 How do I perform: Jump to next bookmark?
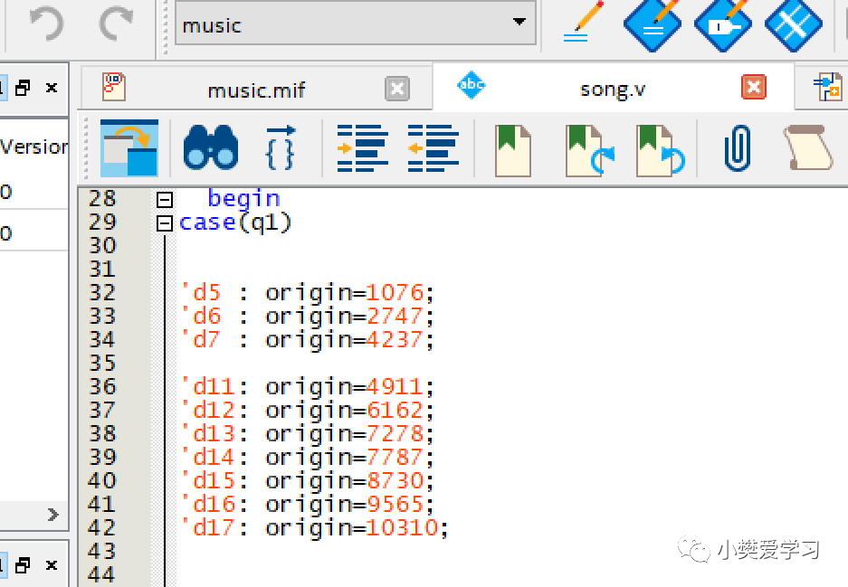coord(589,150)
